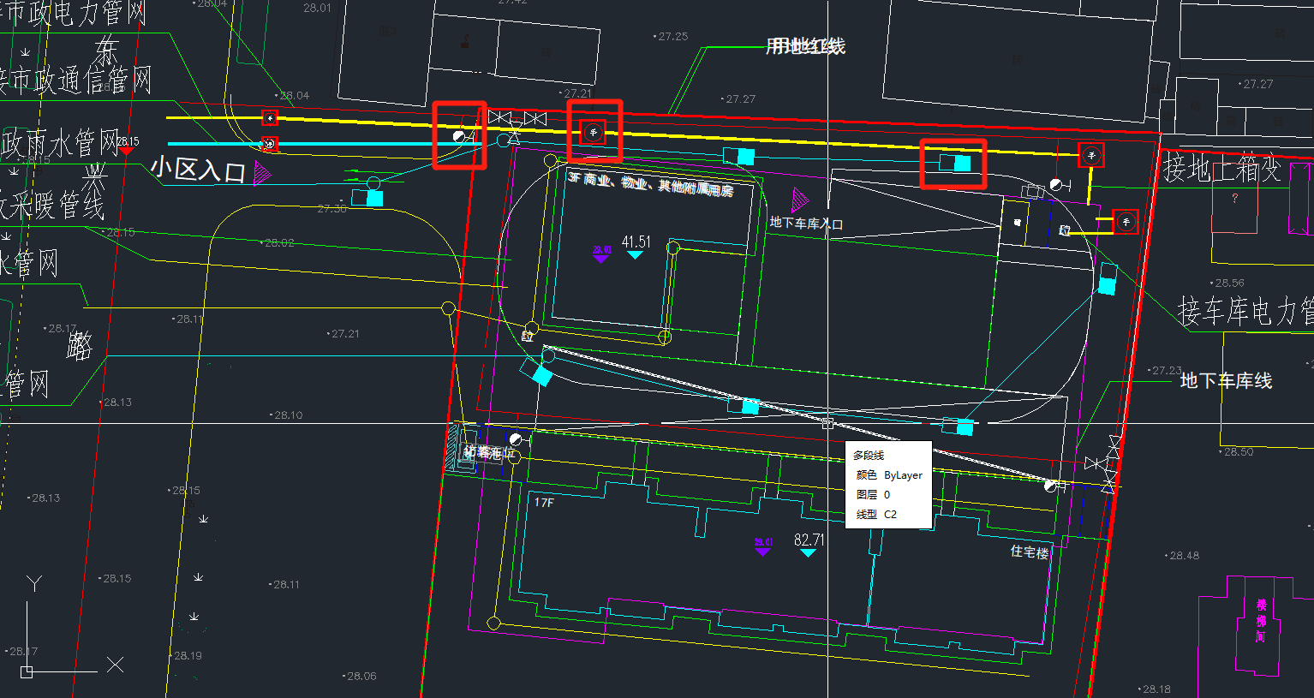Select the 地下车库入口 label
This screenshot has height=698, width=1314.
point(806,224)
